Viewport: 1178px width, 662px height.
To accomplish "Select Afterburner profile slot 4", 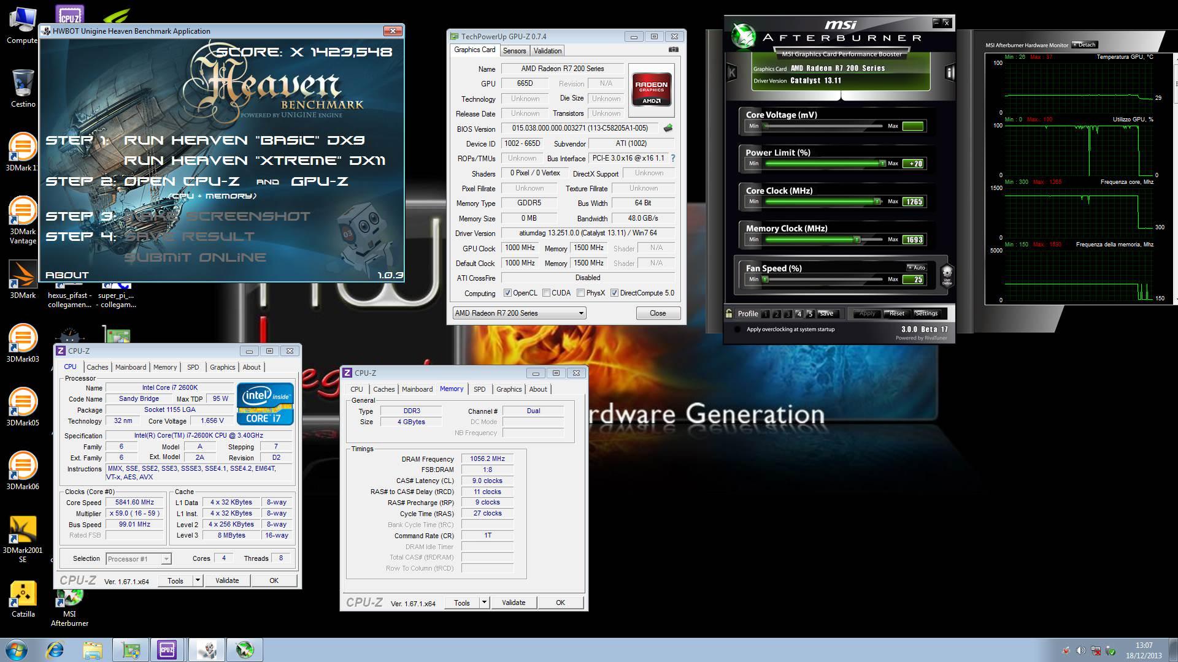I will 799,314.
